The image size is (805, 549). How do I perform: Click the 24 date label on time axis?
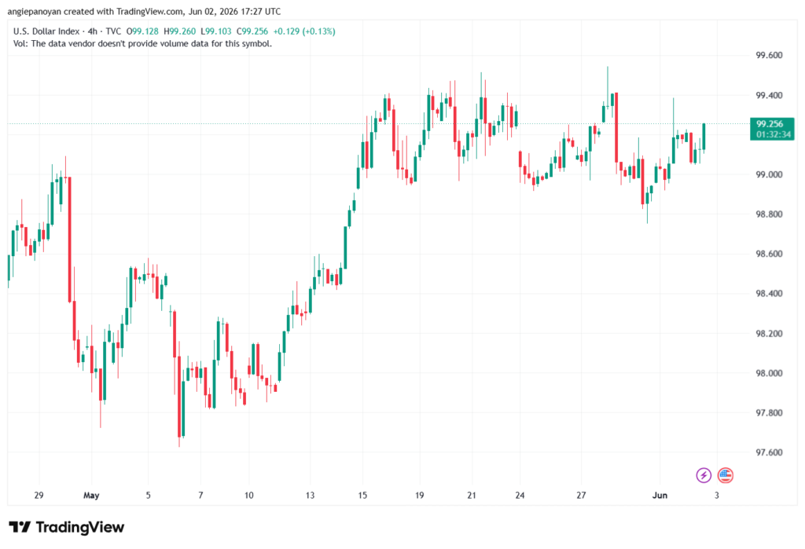tap(520, 495)
